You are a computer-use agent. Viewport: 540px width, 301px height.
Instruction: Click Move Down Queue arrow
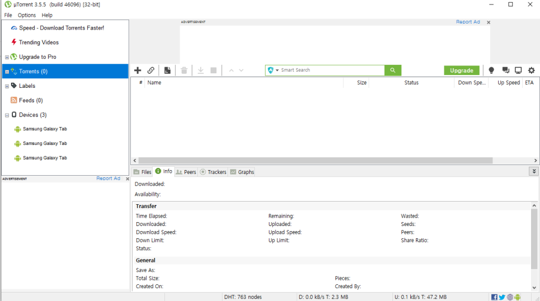tap(241, 70)
